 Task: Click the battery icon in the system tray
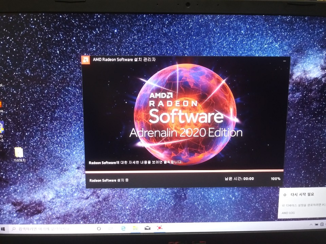click(x=316, y=224)
